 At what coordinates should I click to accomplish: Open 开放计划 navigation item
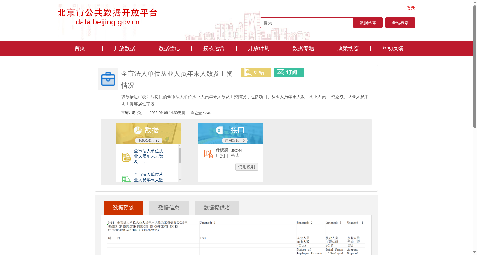258,48
